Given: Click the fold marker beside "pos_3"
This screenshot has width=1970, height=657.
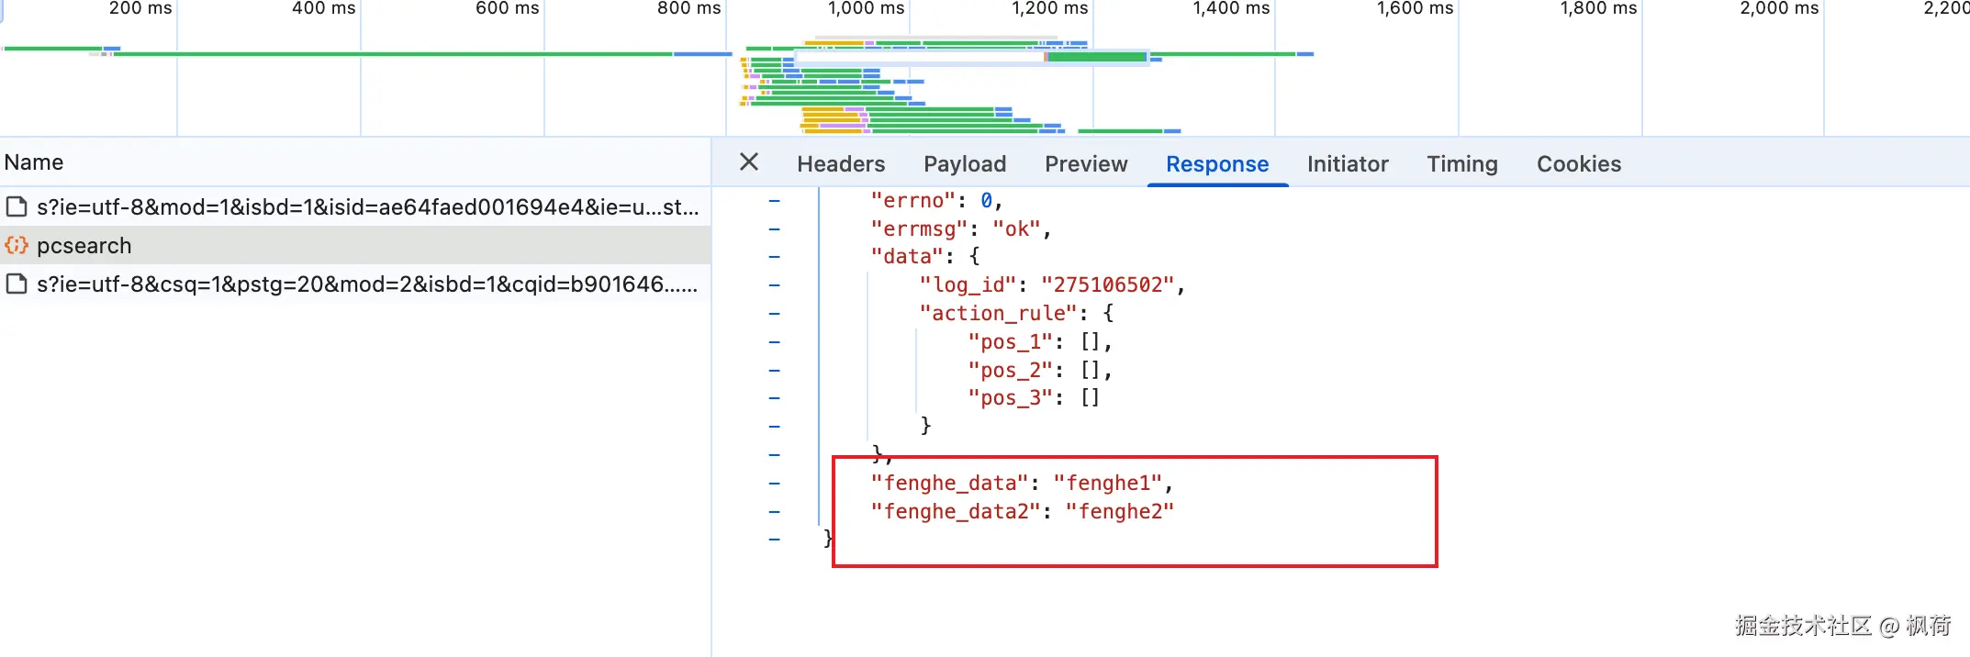Looking at the screenshot, I should pos(775,398).
